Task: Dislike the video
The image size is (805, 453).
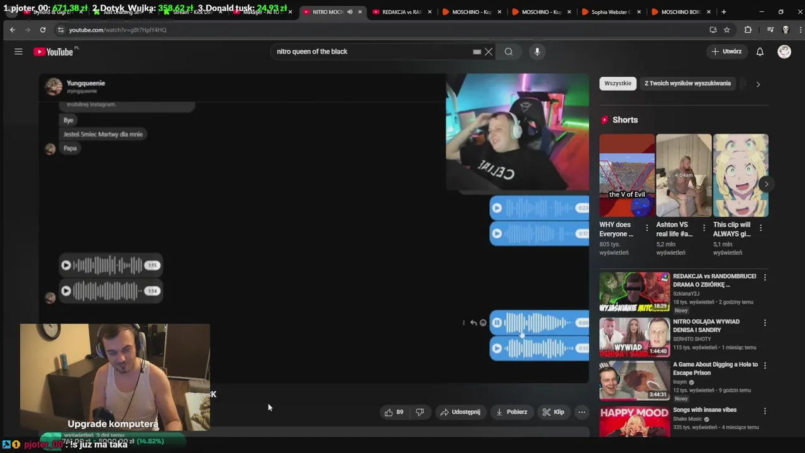Action: [x=420, y=412]
